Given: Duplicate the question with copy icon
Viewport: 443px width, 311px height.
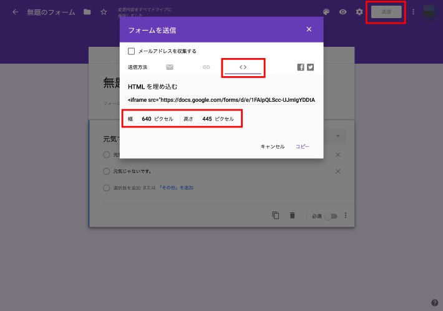Looking at the screenshot, I should [x=275, y=215].
